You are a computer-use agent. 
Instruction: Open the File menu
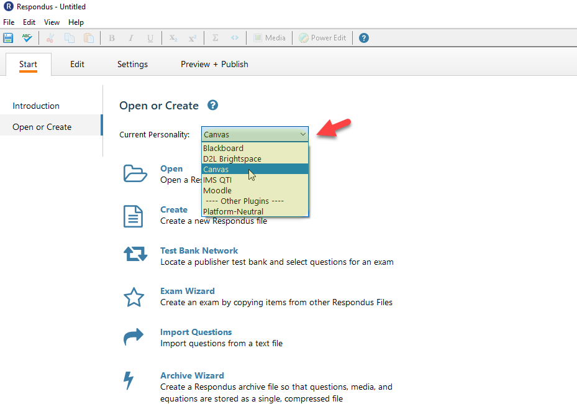point(9,22)
